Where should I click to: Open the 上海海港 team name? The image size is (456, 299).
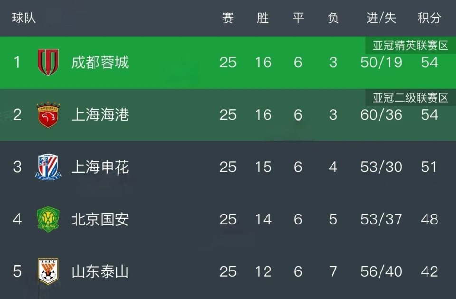[x=100, y=115]
